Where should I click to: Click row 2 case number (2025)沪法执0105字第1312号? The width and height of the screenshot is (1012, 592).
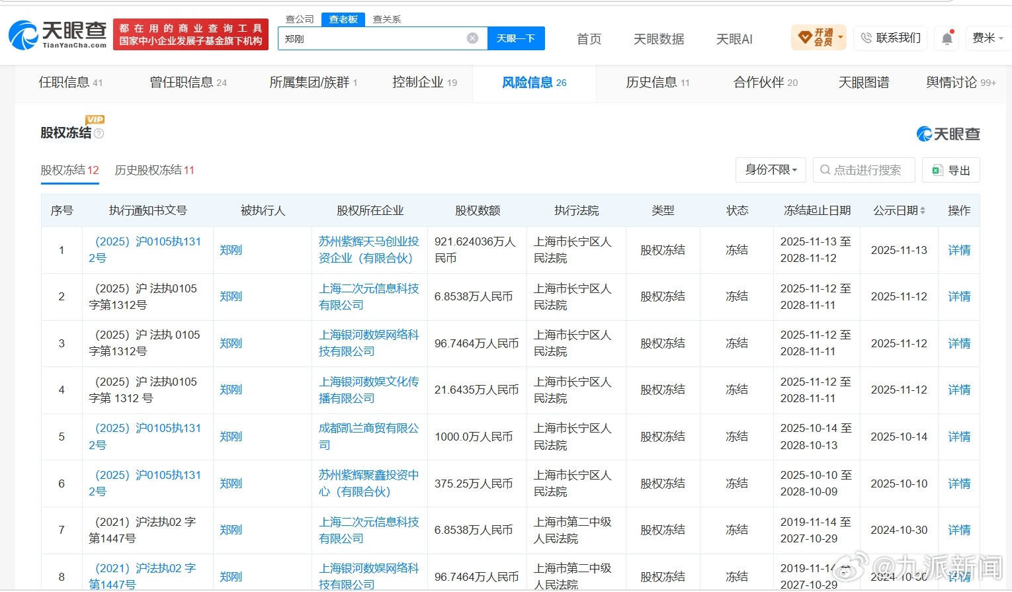coord(143,297)
